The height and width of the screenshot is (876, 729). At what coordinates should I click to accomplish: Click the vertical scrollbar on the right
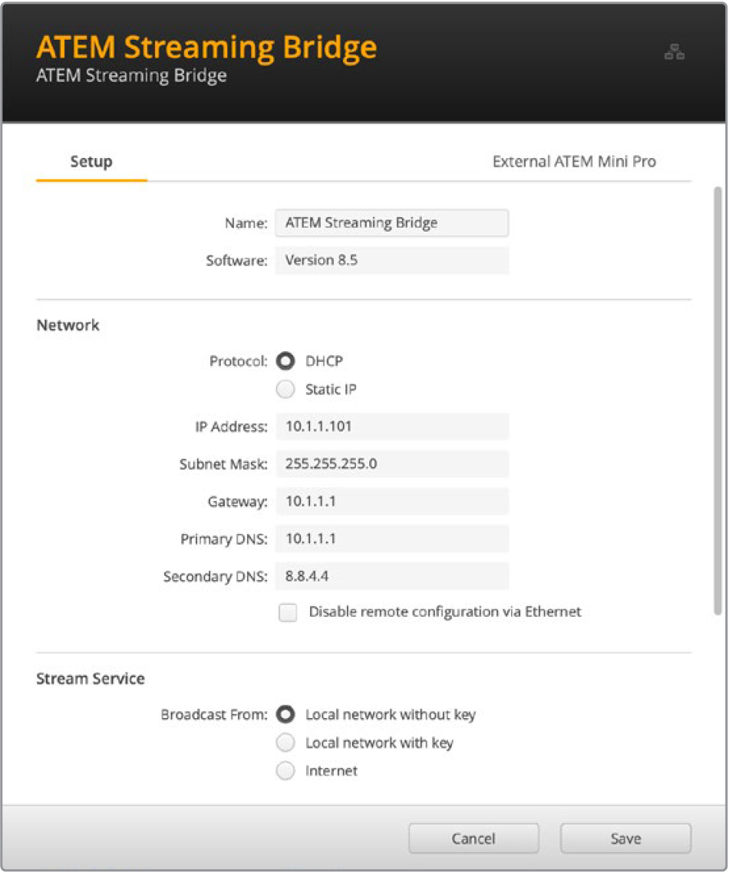[717, 399]
